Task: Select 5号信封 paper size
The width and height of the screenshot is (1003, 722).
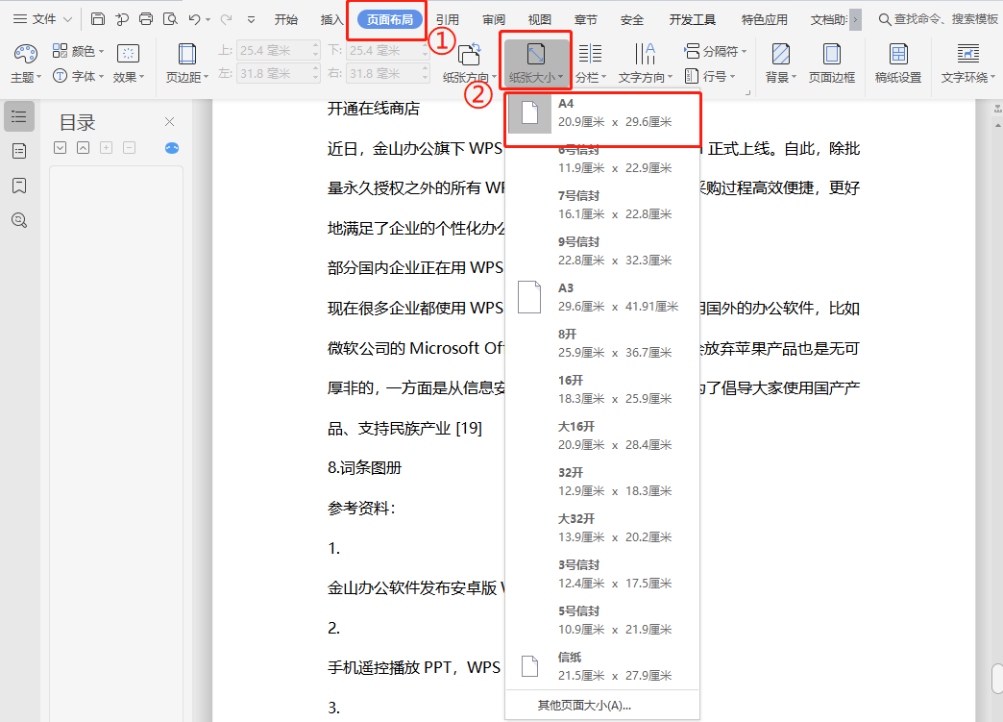Action: [602, 619]
